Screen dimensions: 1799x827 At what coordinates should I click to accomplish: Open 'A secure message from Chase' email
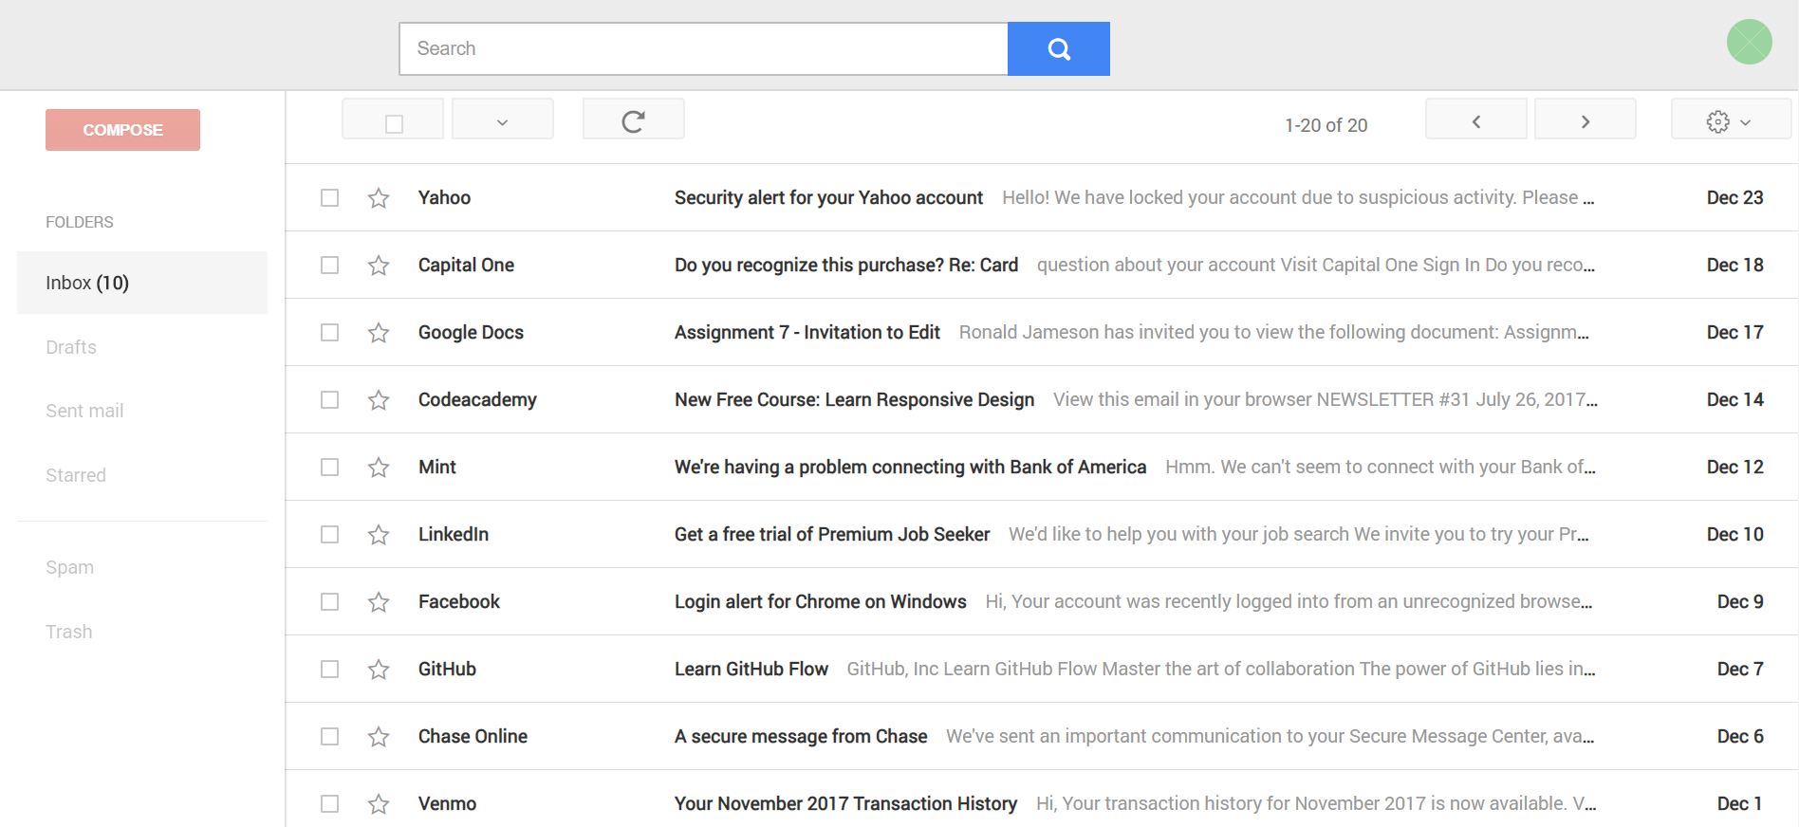tap(801, 736)
